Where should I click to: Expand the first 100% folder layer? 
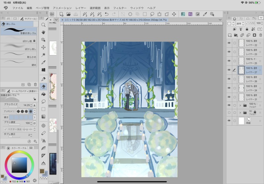240,105
